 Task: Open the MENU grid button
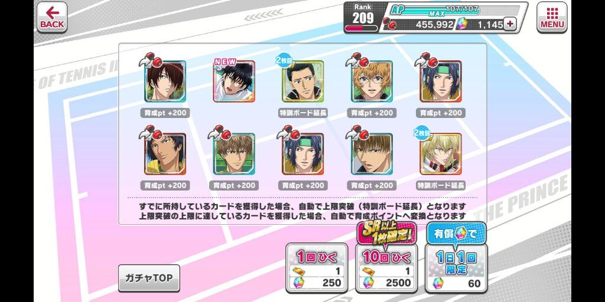tap(552, 17)
